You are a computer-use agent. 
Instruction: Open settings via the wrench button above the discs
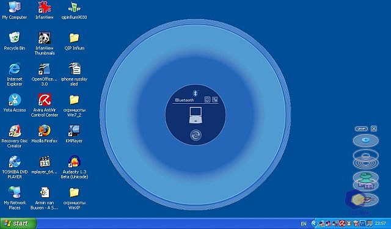361,129
